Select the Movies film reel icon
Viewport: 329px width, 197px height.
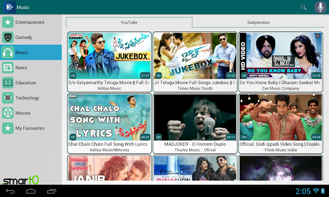[x=8, y=113]
